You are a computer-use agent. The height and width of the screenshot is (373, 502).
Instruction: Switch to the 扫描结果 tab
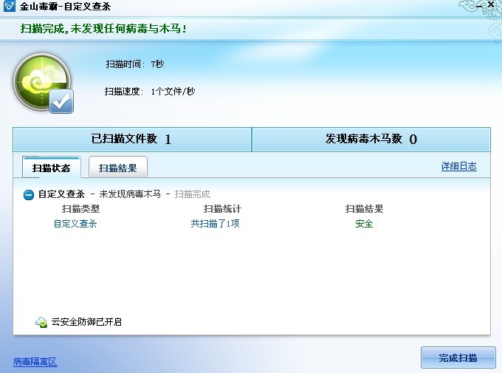(118, 168)
